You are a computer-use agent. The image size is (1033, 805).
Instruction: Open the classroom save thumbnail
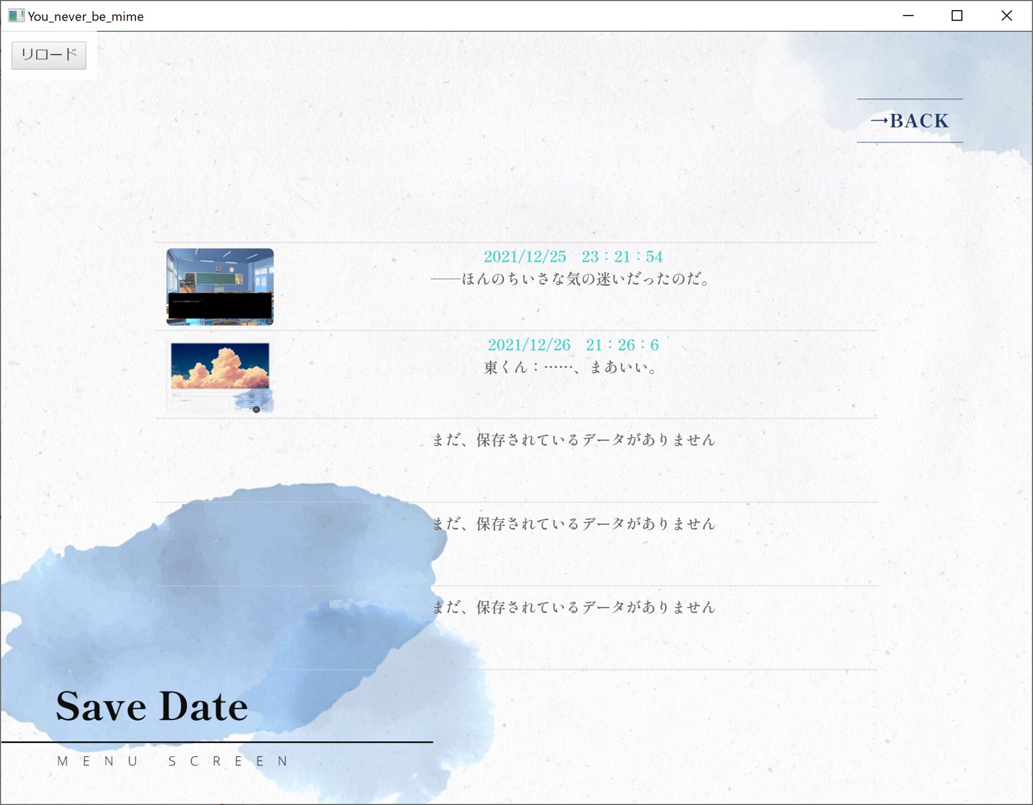(220, 287)
